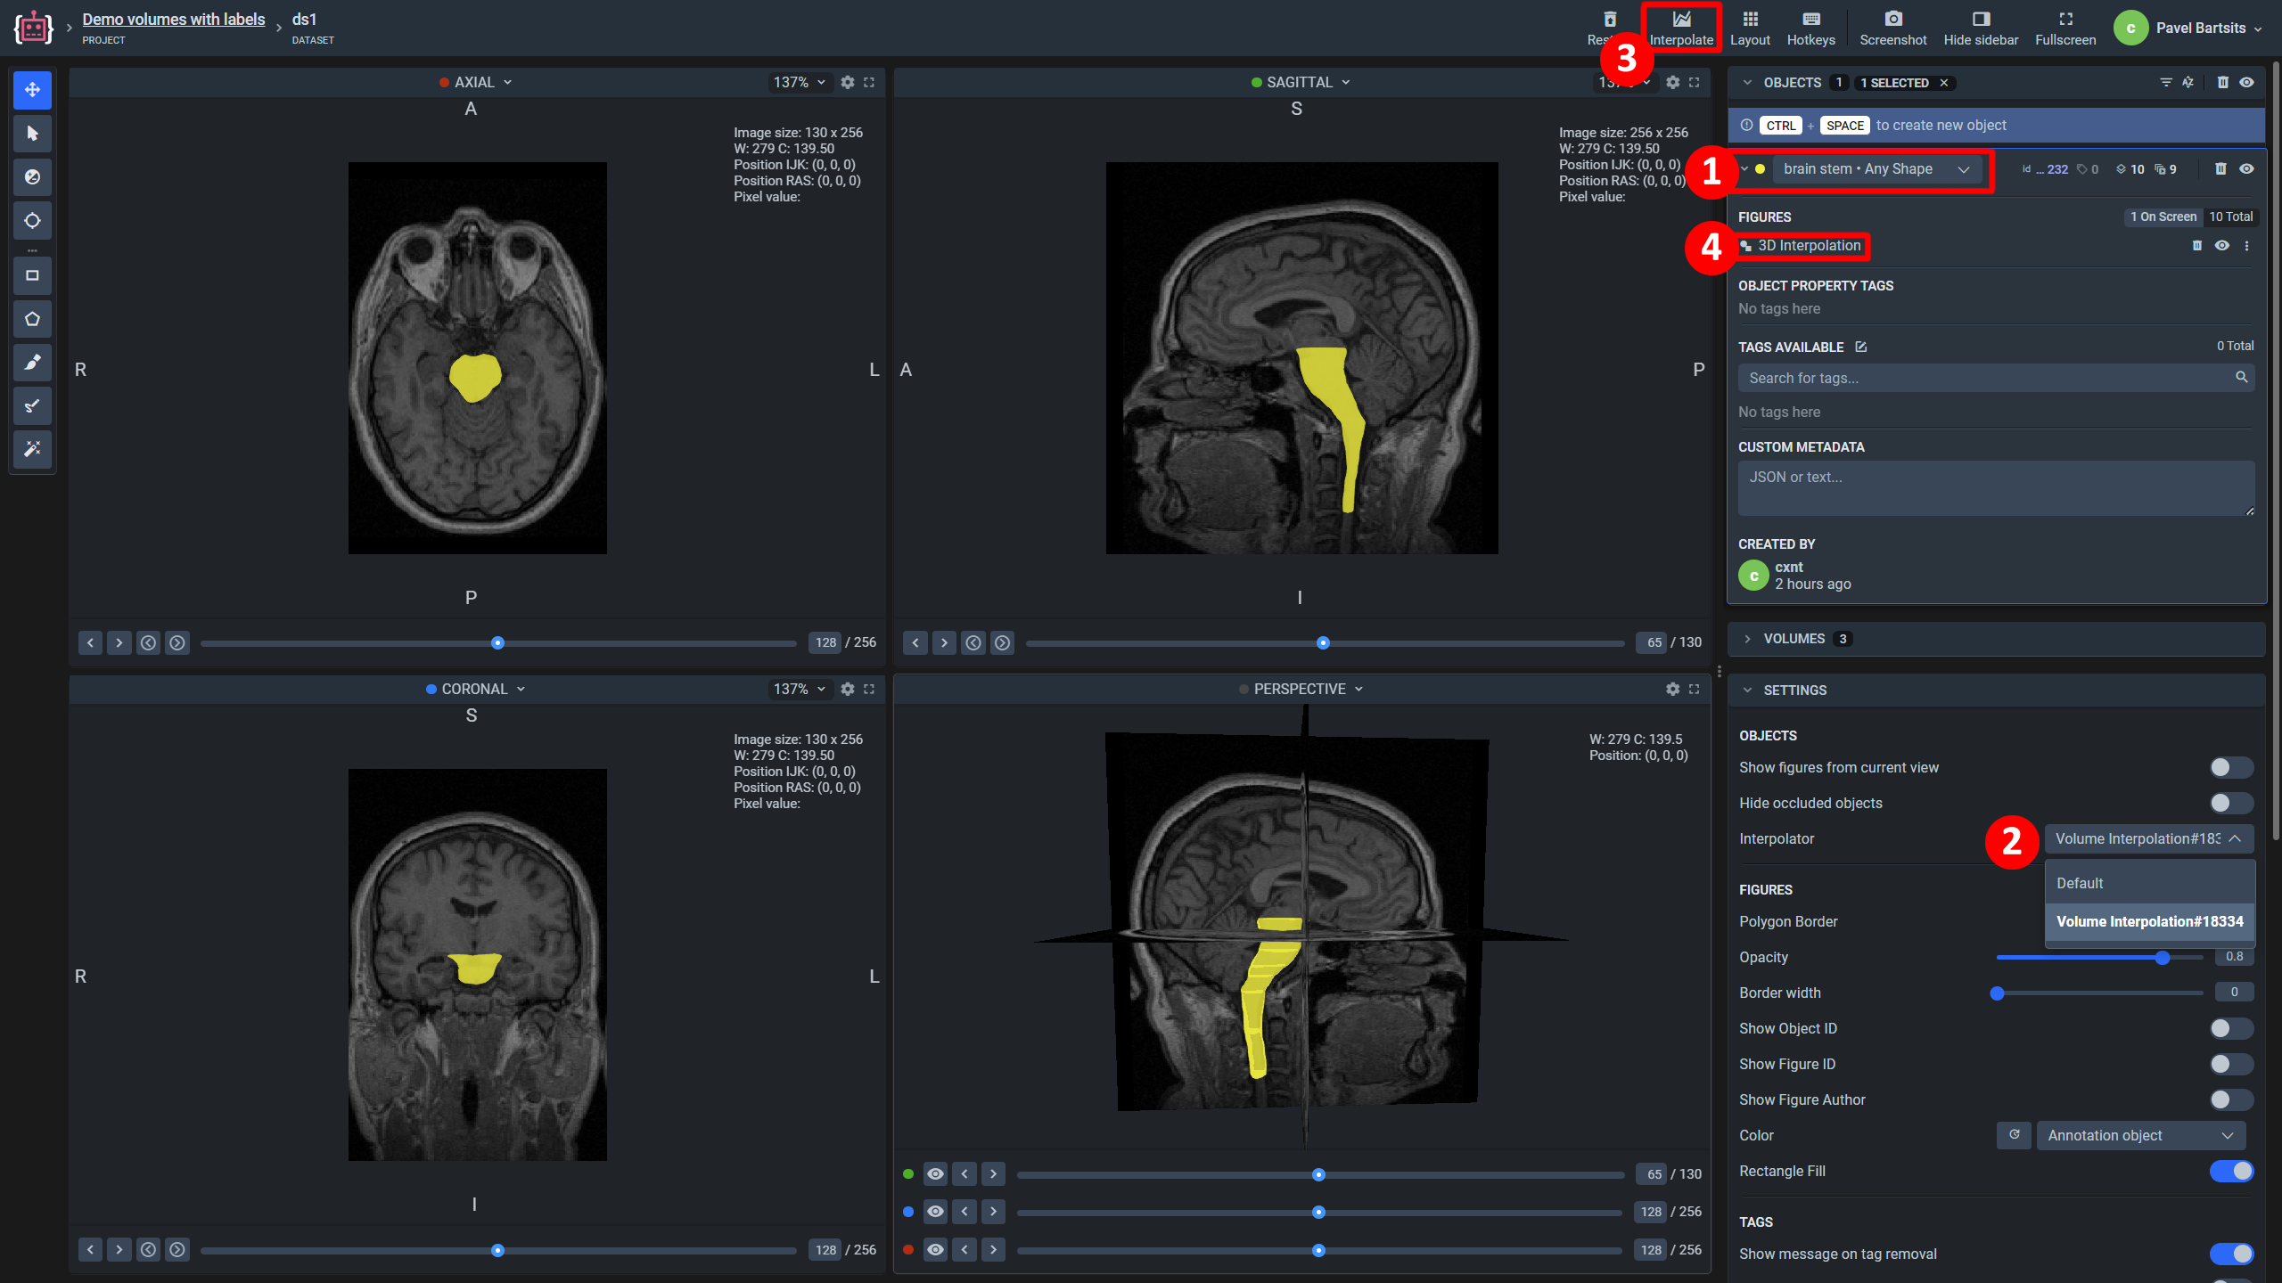This screenshot has height=1283, width=2282.
Task: Hide the brain stem object visibility
Action: 2246,169
